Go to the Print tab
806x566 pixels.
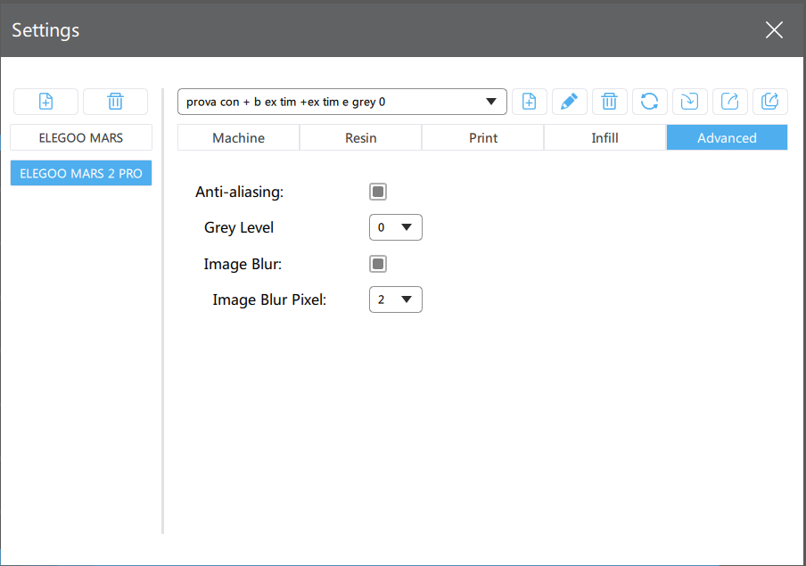pos(482,138)
